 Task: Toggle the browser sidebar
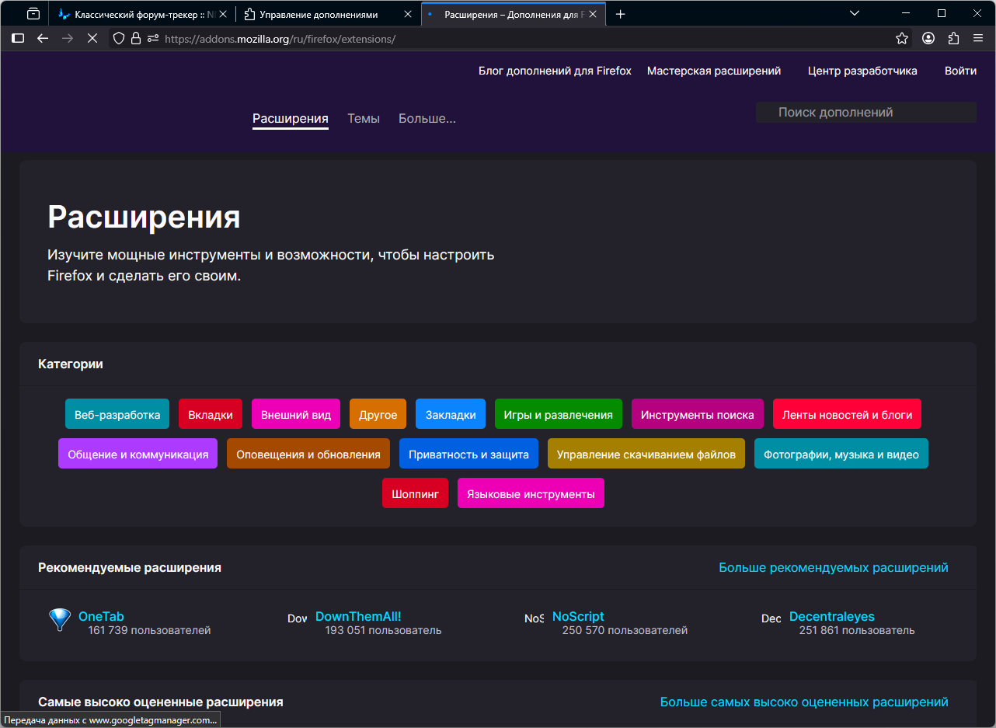[x=18, y=38]
